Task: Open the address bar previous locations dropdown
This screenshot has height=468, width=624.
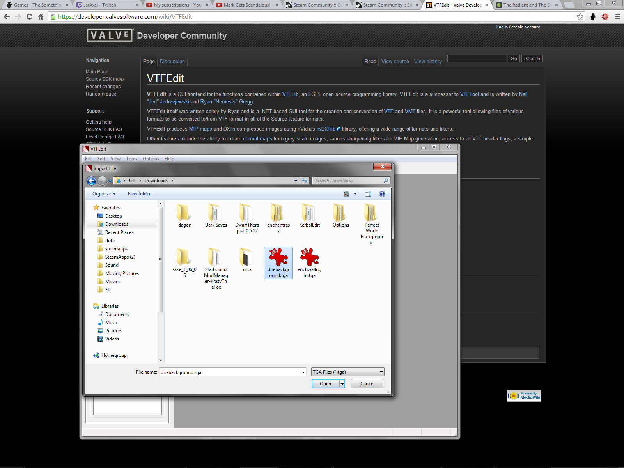Action: [x=296, y=181]
